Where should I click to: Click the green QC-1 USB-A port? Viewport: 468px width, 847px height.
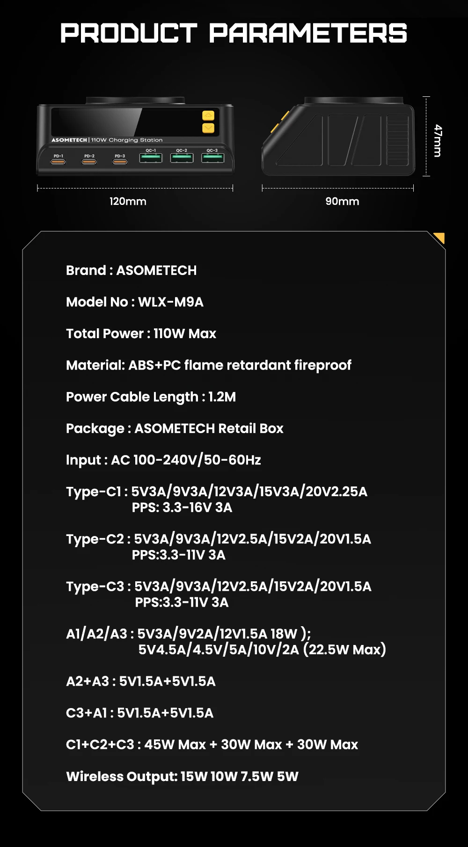(x=151, y=158)
